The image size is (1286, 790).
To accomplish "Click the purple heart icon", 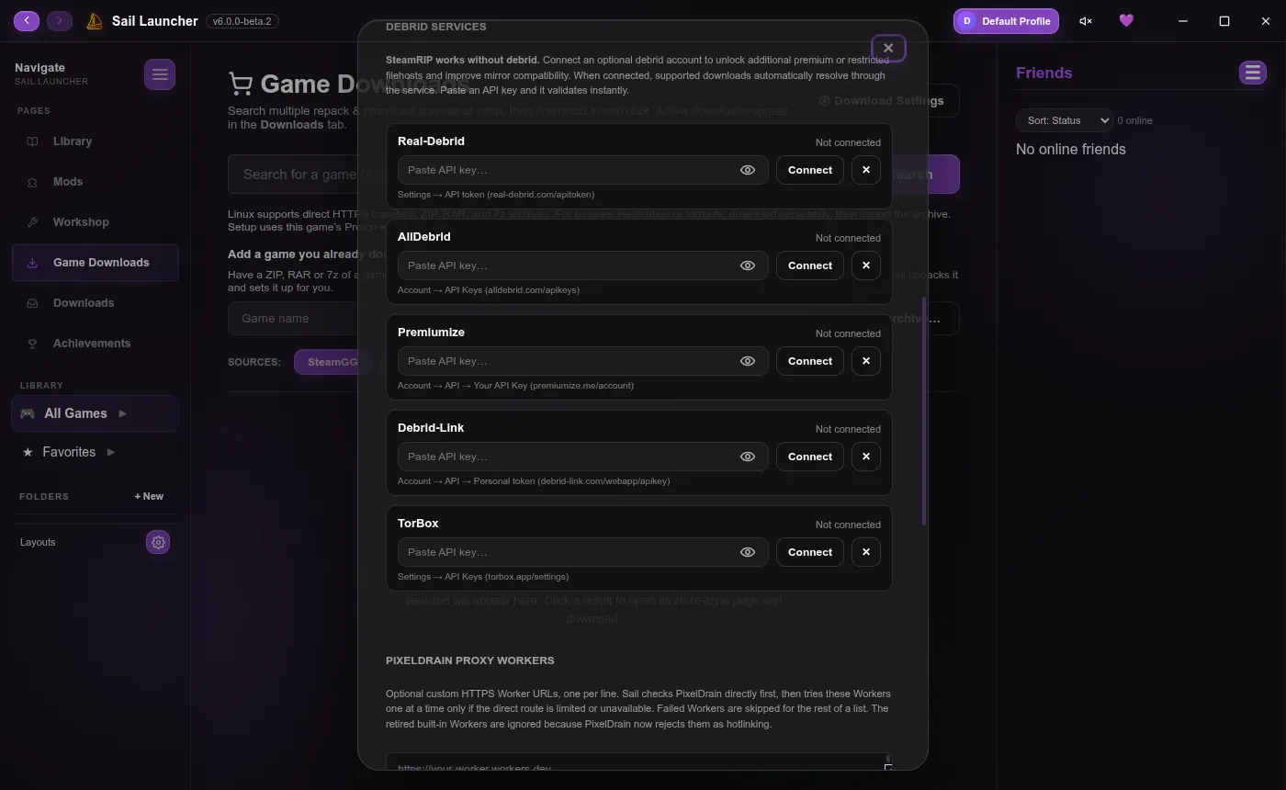I will (x=1126, y=21).
